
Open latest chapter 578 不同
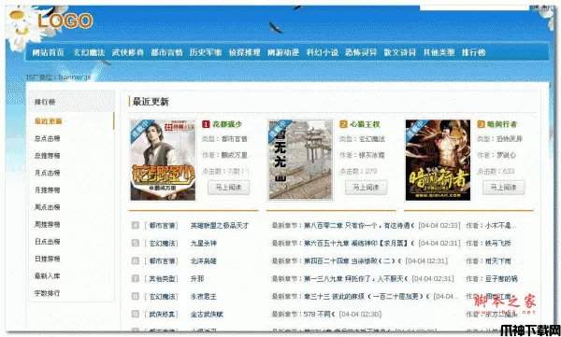320,315
